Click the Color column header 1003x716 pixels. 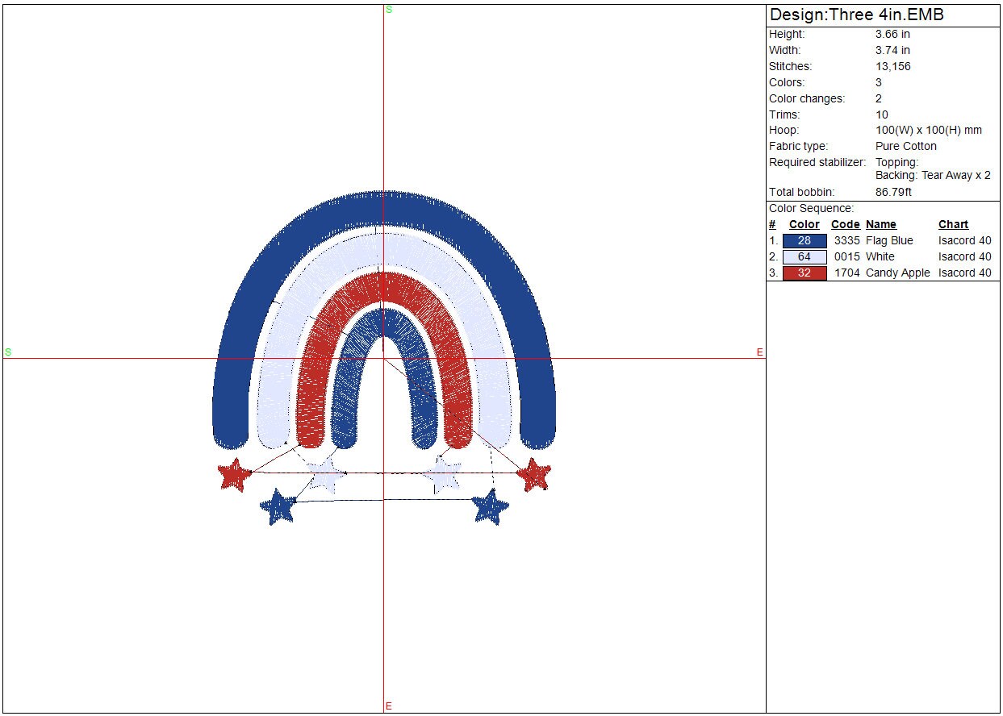pos(804,225)
